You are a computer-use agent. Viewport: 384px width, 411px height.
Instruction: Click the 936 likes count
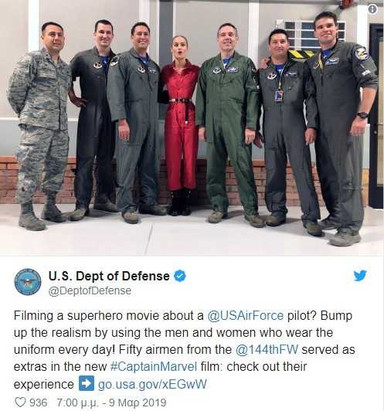point(39,403)
